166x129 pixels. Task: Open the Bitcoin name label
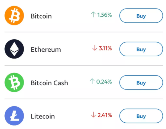(41, 16)
